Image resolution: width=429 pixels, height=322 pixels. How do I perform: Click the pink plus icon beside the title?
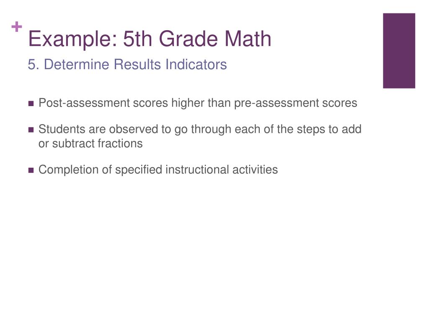17,27
